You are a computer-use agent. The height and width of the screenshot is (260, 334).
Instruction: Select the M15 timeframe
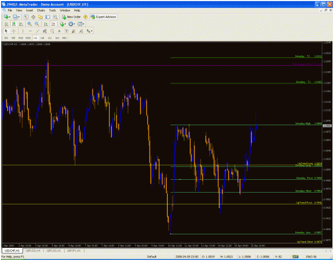click(x=21, y=38)
